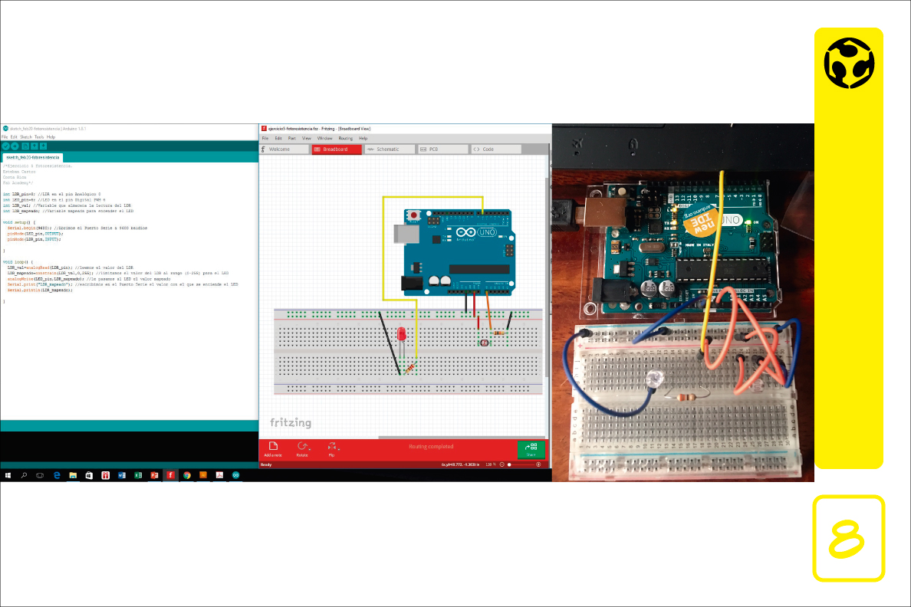Switch to the Fritzing Welcome tab
This screenshot has height=607, width=911.
(x=284, y=149)
